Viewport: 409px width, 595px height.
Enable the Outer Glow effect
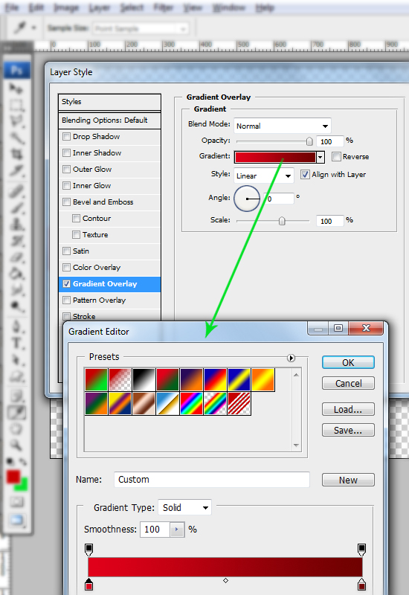tap(66, 169)
